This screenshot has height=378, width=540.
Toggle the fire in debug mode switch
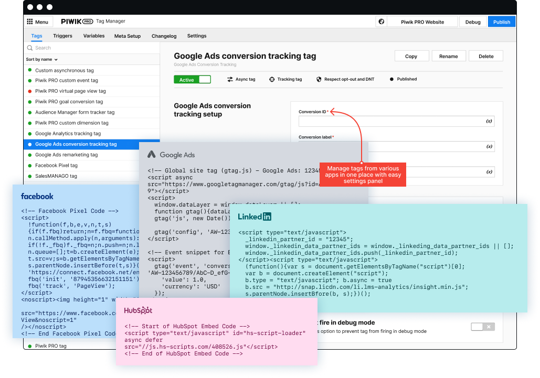[482, 327]
